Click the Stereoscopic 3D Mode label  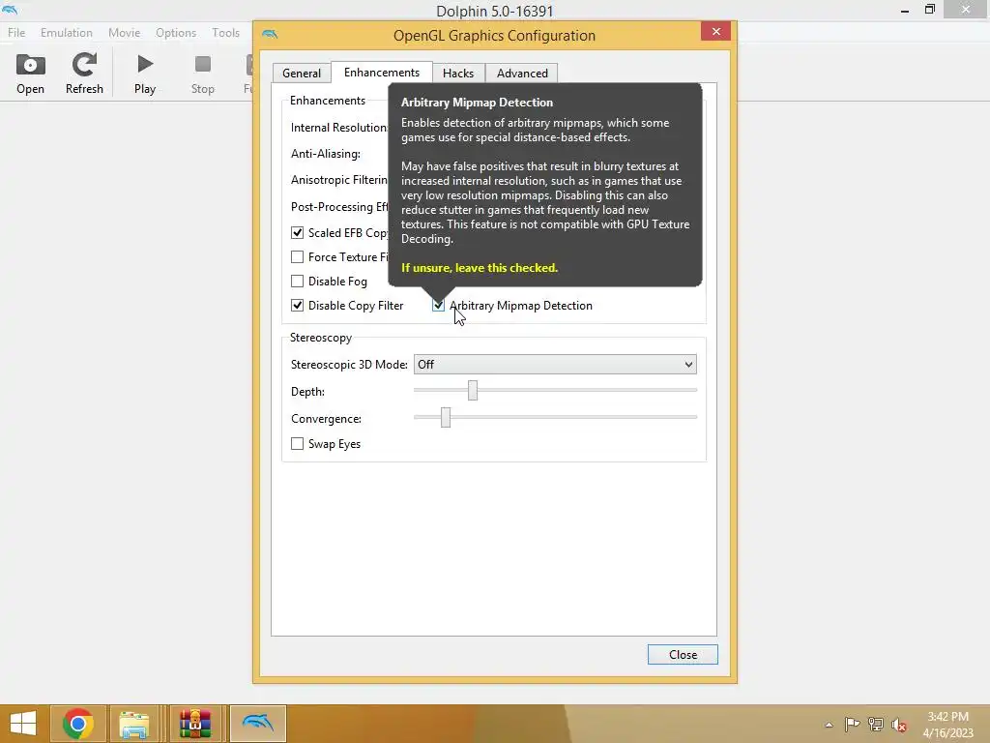[349, 365]
